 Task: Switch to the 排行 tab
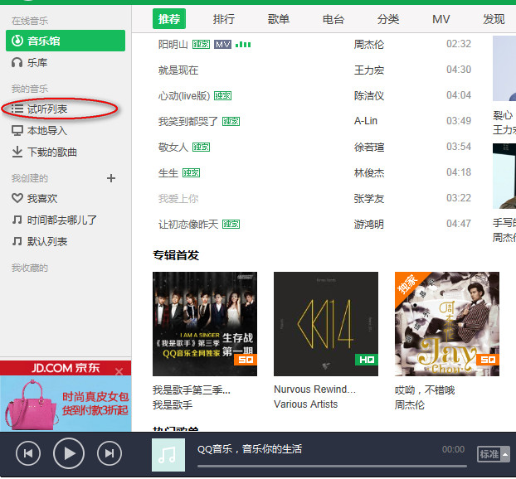point(224,19)
